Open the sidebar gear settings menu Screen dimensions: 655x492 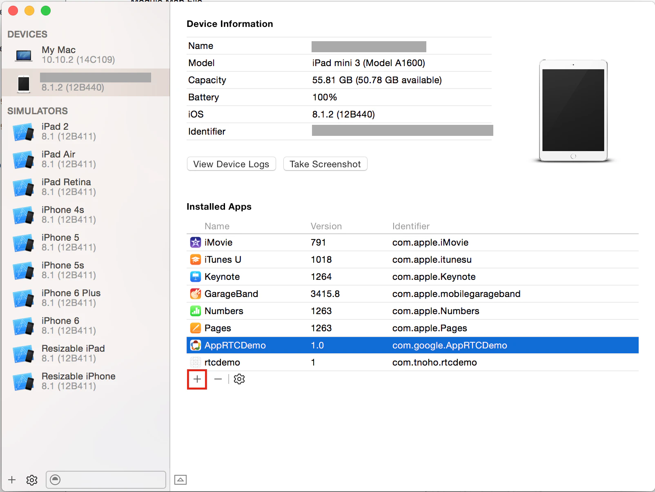click(x=32, y=480)
